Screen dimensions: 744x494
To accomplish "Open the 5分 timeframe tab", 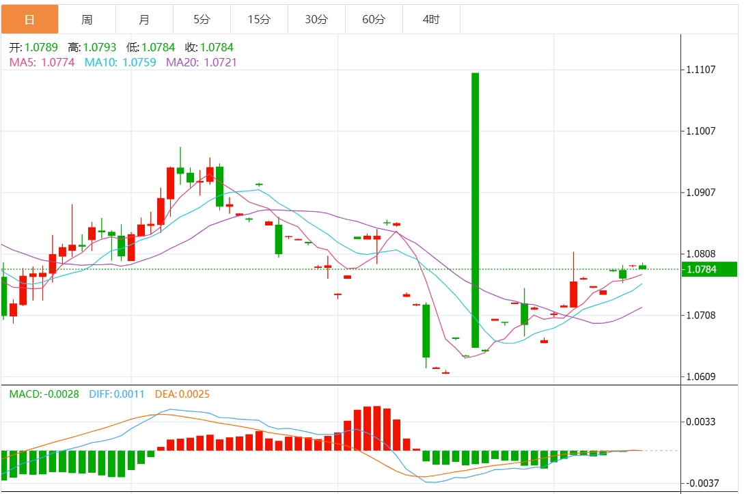I will click(202, 19).
